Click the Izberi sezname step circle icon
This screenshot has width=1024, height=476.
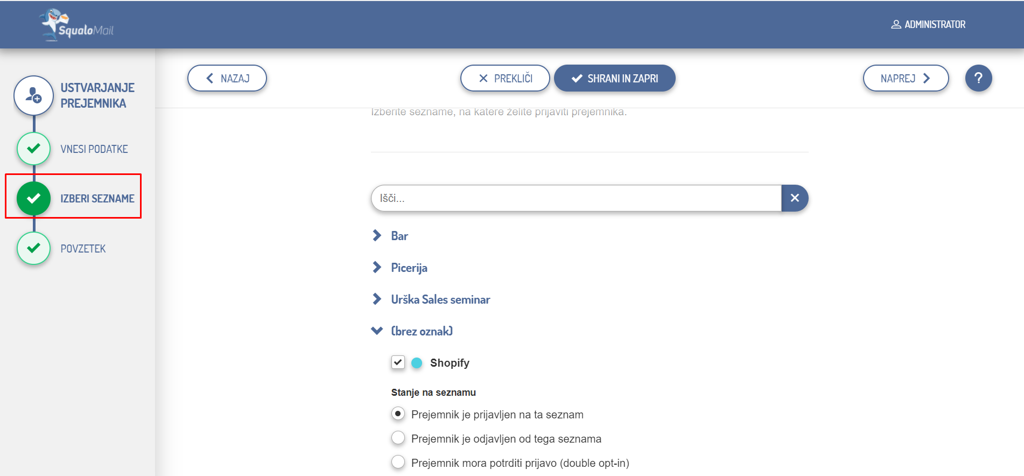(x=33, y=198)
